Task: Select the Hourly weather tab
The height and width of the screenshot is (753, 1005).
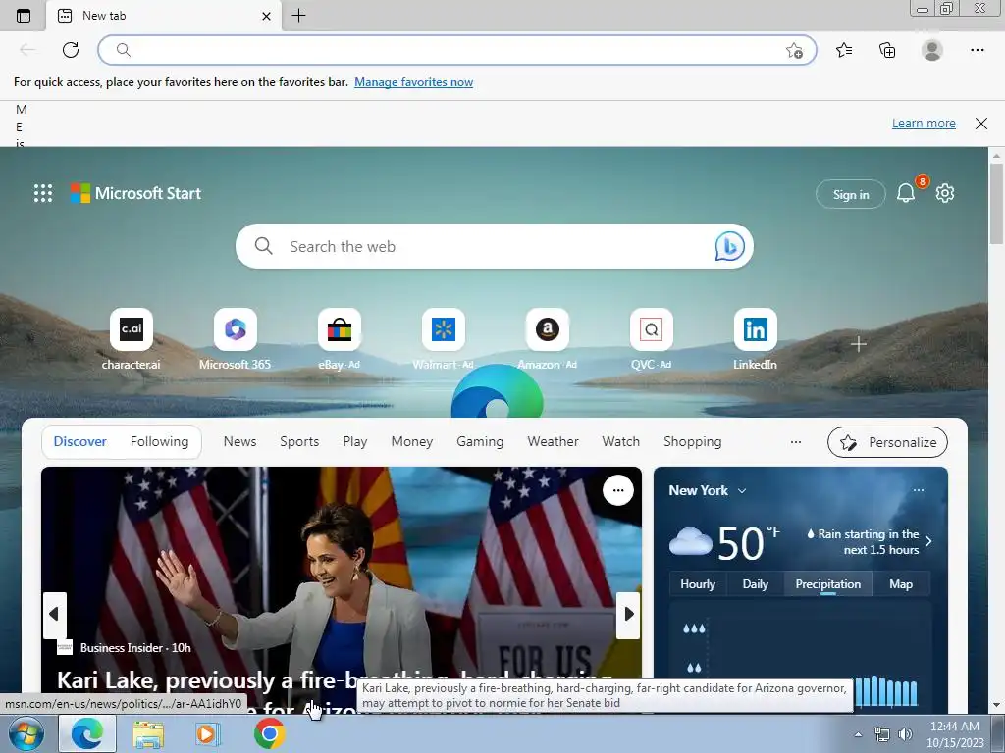Action: pyautogui.click(x=698, y=584)
